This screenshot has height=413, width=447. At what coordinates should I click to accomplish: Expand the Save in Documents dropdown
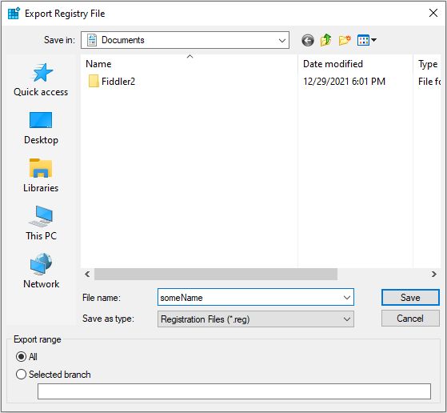(x=185, y=40)
